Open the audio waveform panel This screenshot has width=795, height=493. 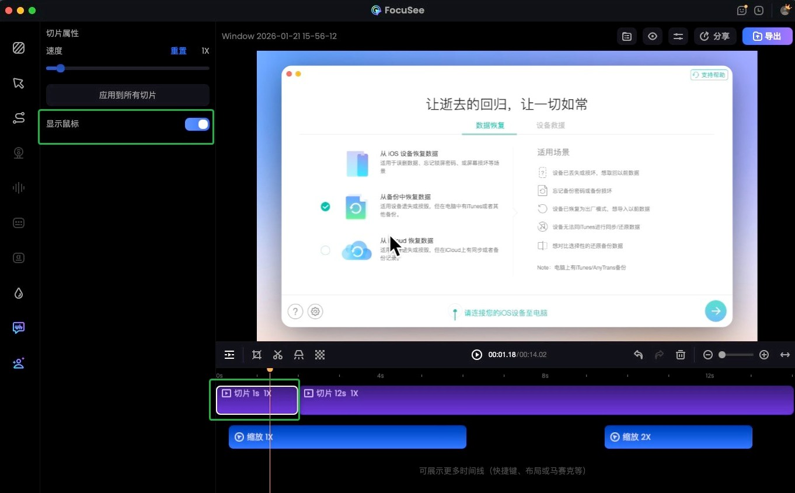coord(19,188)
